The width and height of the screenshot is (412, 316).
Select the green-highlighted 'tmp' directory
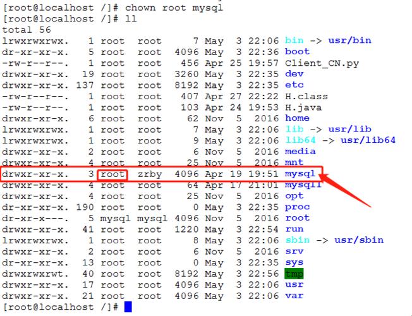294,274
